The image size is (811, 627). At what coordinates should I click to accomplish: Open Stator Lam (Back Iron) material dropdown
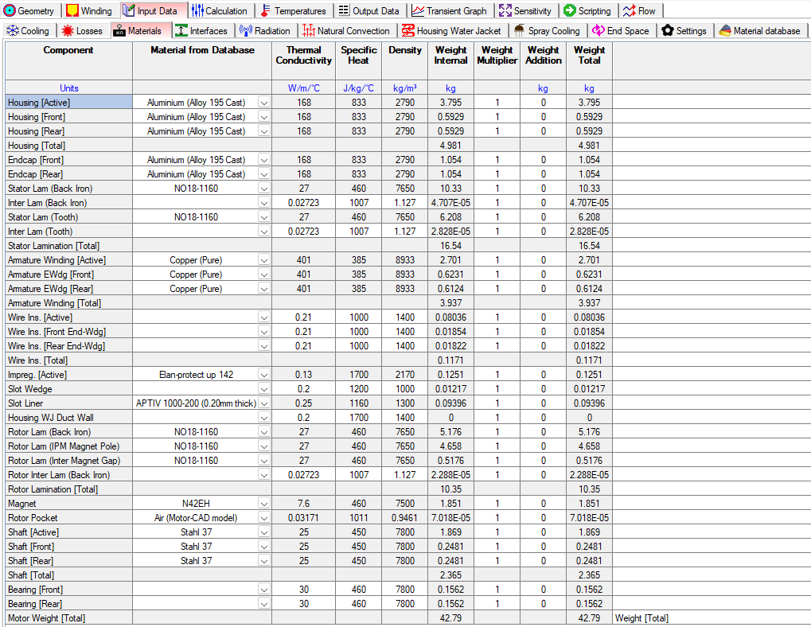tap(263, 189)
